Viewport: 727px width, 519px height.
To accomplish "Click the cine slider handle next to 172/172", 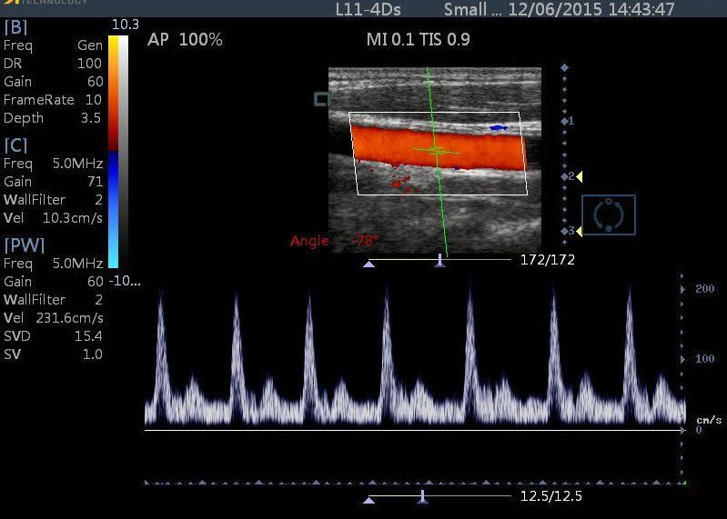I will [439, 262].
